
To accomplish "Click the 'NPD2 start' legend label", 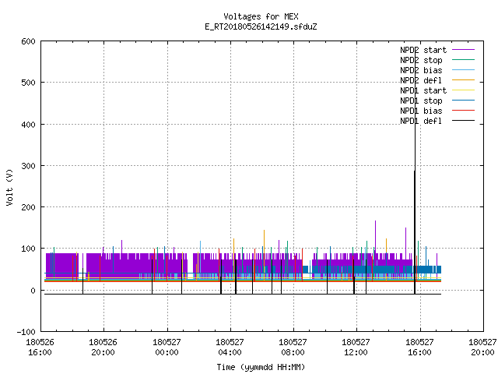I will point(423,50).
